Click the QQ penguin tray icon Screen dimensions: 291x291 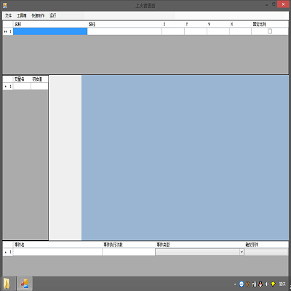point(260,284)
